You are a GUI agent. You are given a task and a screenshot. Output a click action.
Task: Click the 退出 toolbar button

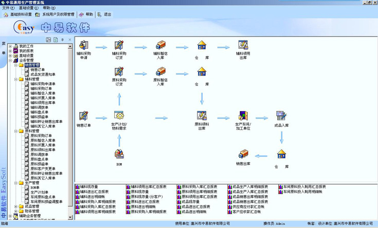point(104,15)
